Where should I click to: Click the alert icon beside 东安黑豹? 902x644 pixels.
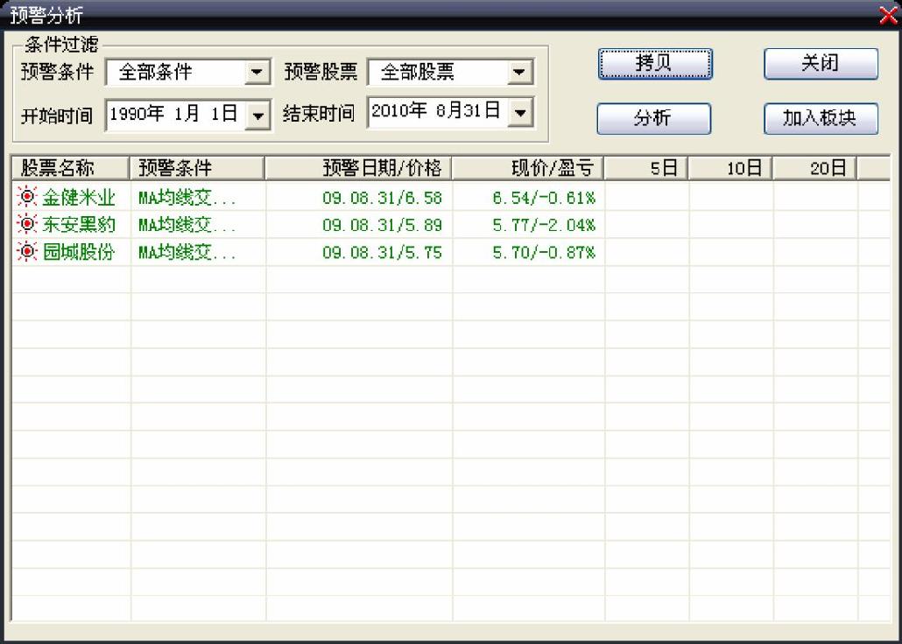pyautogui.click(x=26, y=224)
